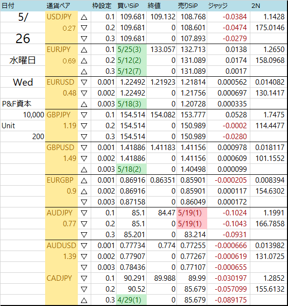Click the down triangle in AUDJPY 85.201 row
The image size is (288, 306).
(84, 235)
